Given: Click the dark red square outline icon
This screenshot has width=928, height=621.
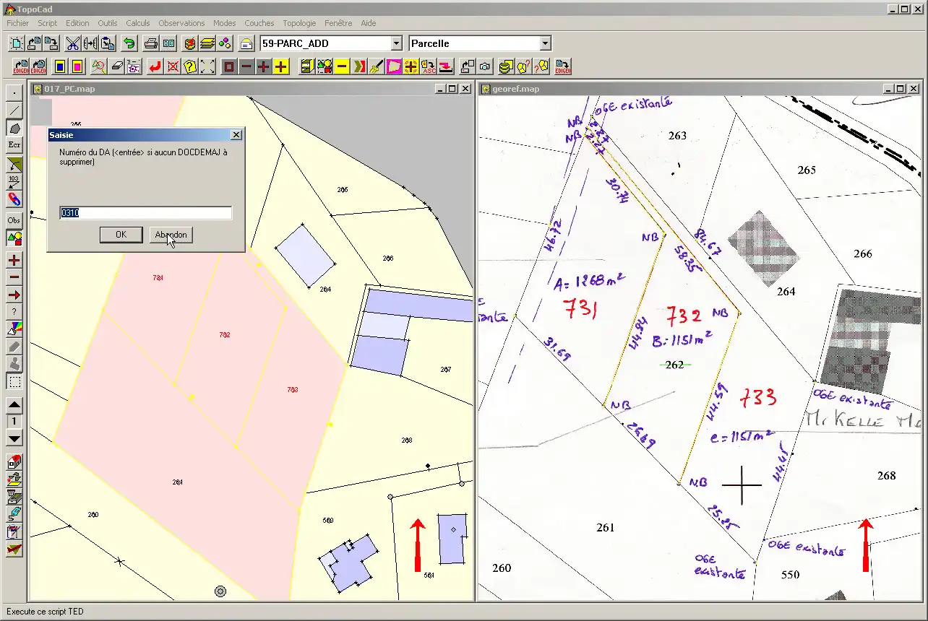Looking at the screenshot, I should pyautogui.click(x=229, y=66).
